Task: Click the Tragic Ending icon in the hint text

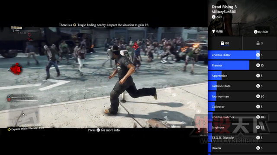Action: [x=75, y=25]
